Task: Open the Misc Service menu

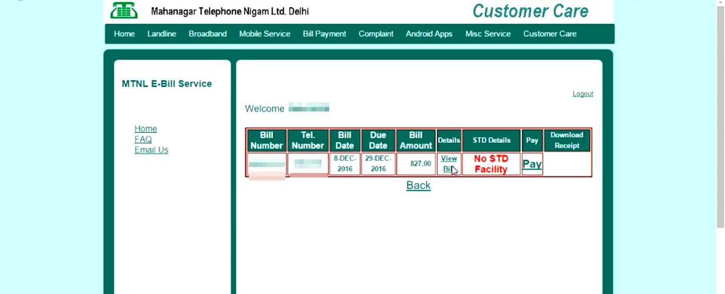Action: [488, 34]
